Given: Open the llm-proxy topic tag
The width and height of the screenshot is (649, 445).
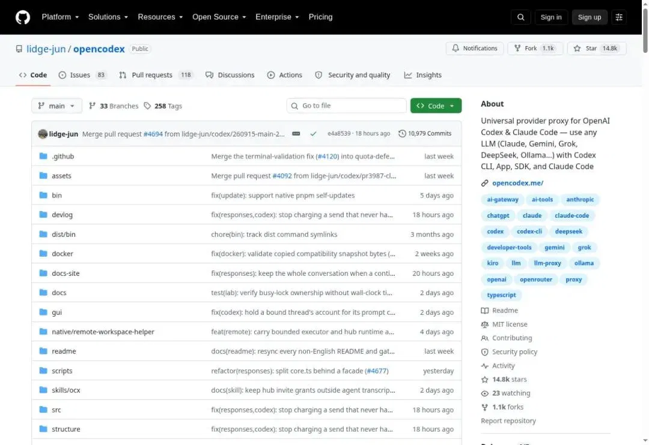Looking at the screenshot, I should [x=547, y=263].
